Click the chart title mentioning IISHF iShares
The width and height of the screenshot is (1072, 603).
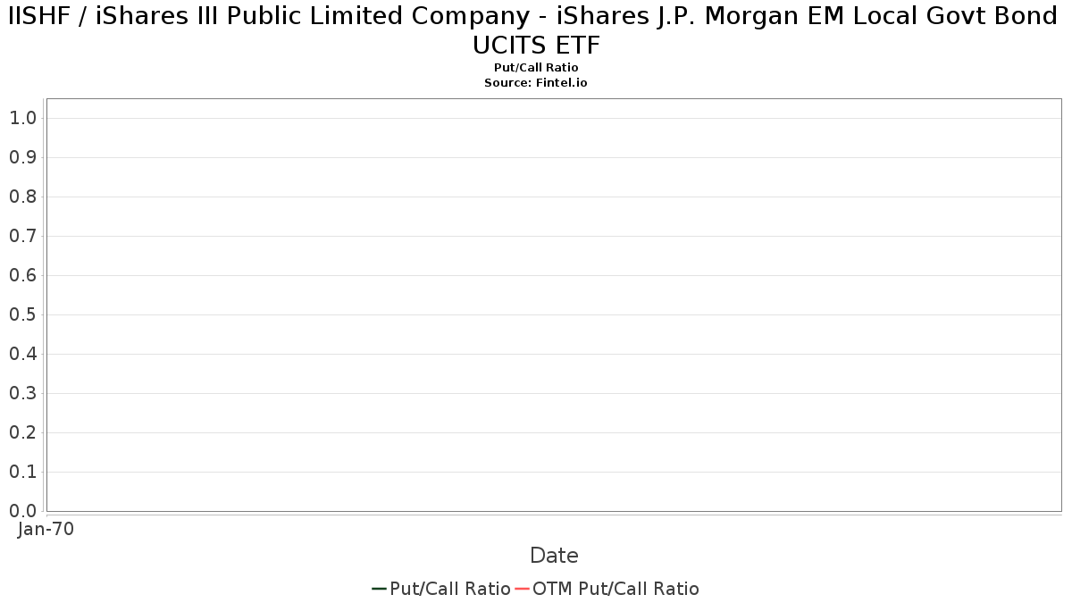(x=536, y=30)
